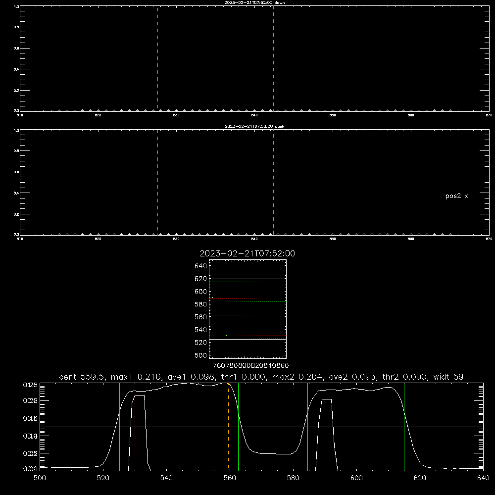Click 'widt 59' in the bottom plot title

click(448, 377)
